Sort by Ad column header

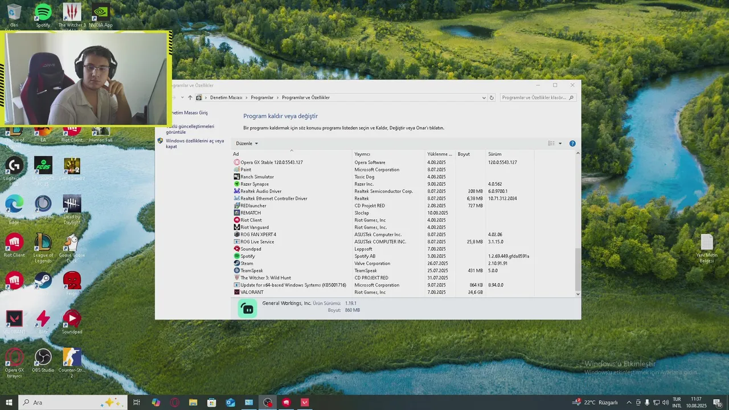(292, 154)
